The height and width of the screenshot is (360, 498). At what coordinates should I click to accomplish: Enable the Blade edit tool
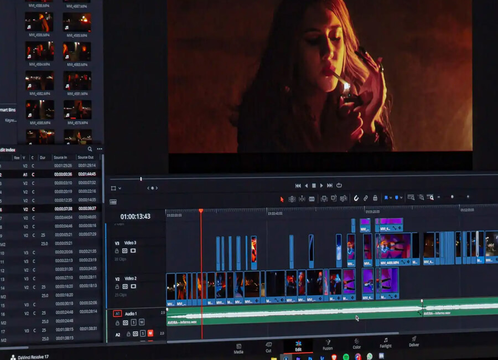[312, 198]
